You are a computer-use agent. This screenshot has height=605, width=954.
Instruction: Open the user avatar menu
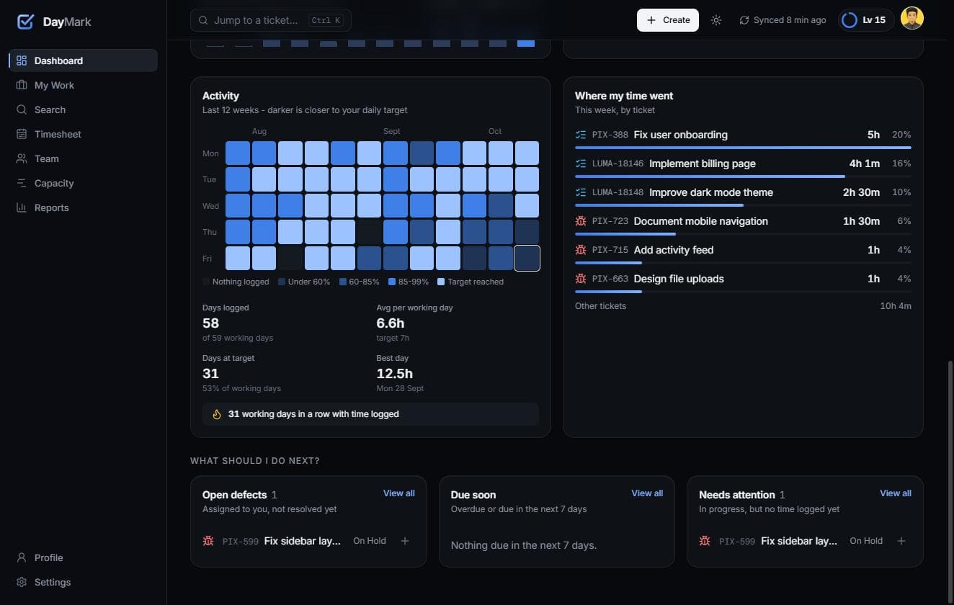(912, 19)
